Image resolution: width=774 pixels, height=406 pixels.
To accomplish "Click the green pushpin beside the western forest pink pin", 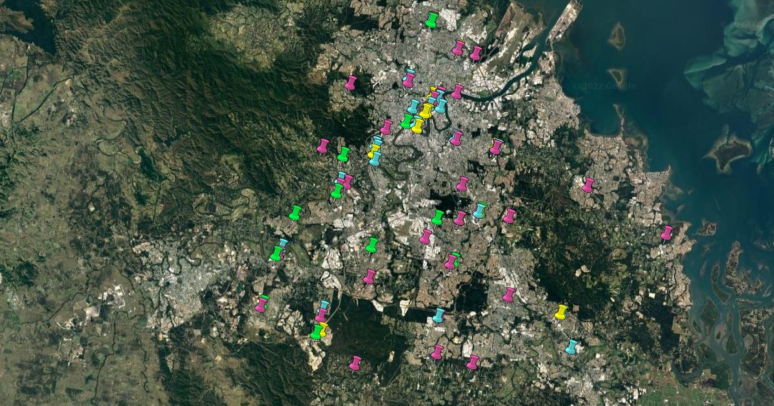I will pos(343,155).
